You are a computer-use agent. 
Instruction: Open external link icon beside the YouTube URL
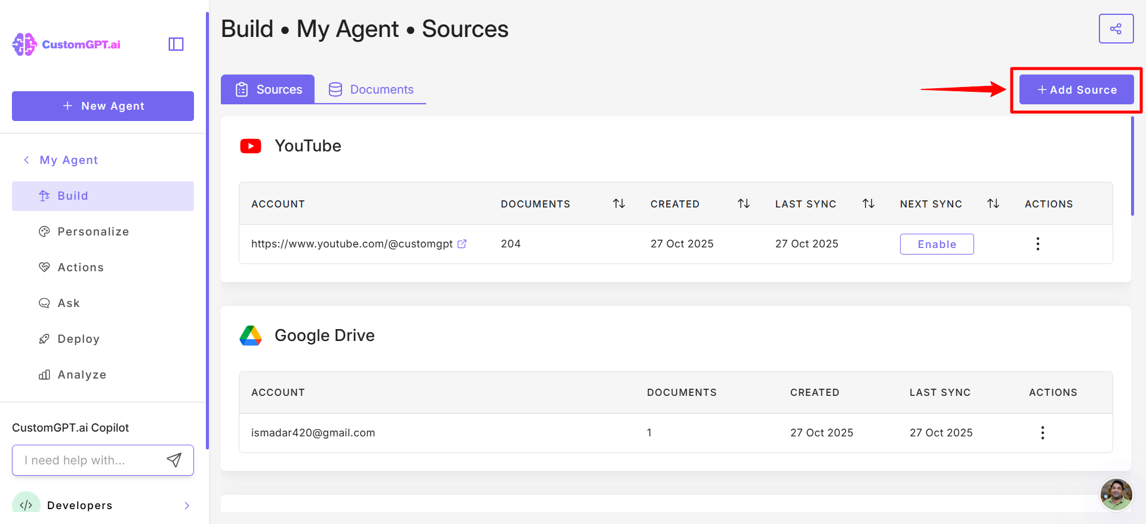click(462, 244)
